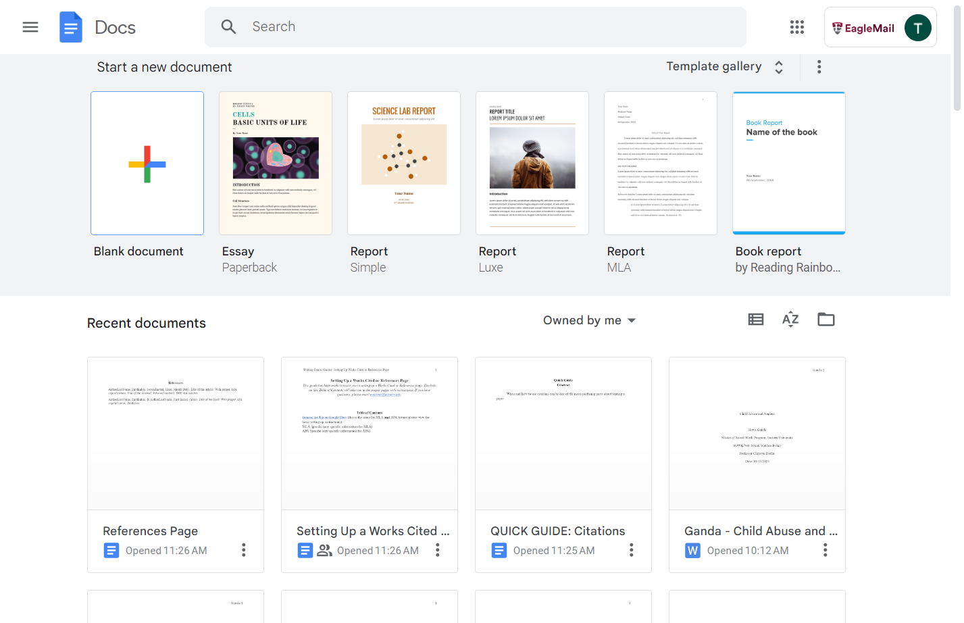Viewport: 964px width, 623px height.
Task: Open the Owned by me dropdown
Action: 590,320
